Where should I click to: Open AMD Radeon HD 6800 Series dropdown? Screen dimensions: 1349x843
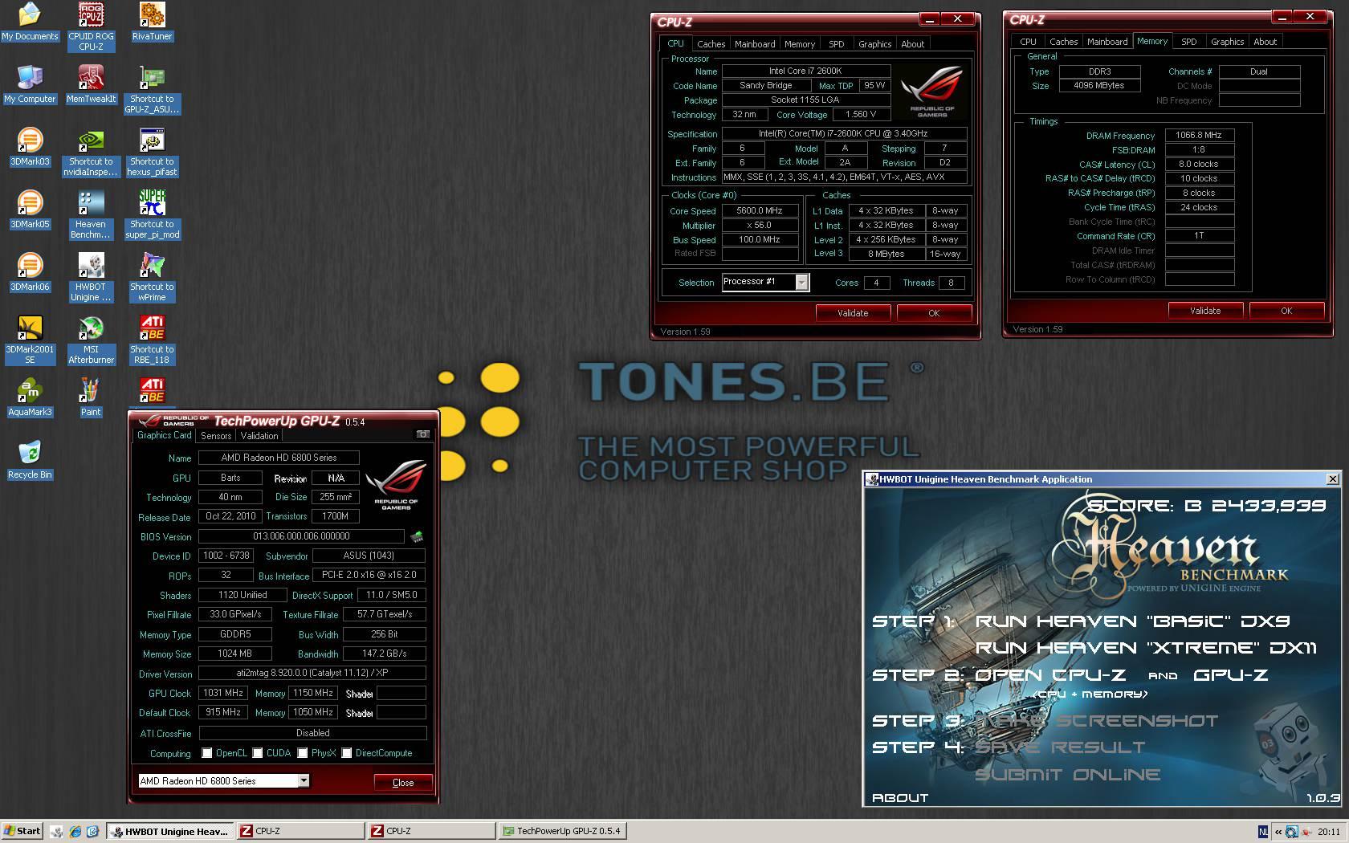coord(304,780)
